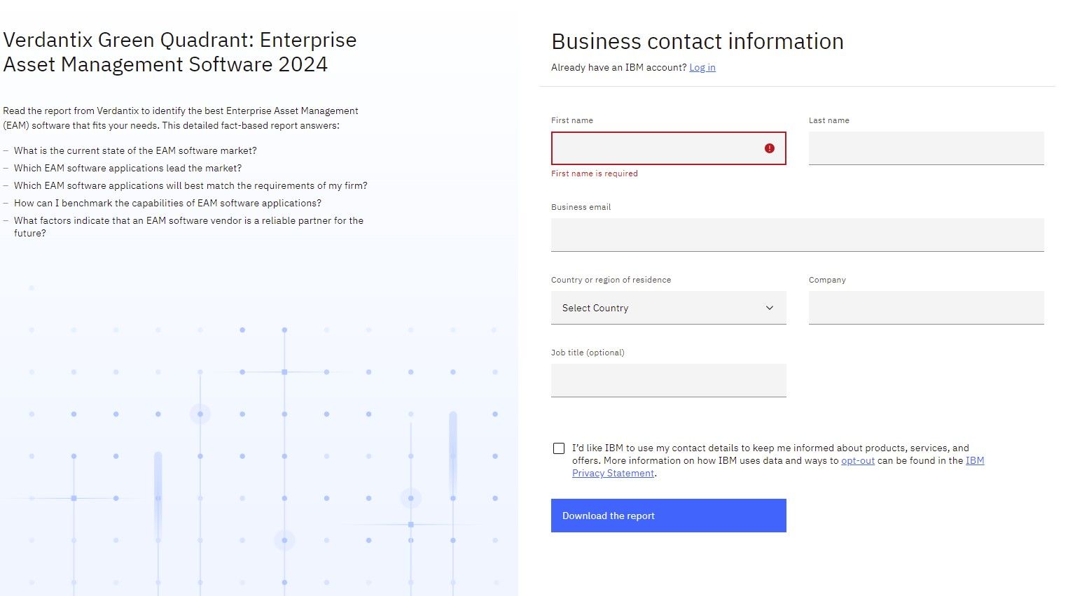The image size is (1075, 596).
Task: Click the Verdantix Green Quadrant report title
Action: click(x=179, y=52)
